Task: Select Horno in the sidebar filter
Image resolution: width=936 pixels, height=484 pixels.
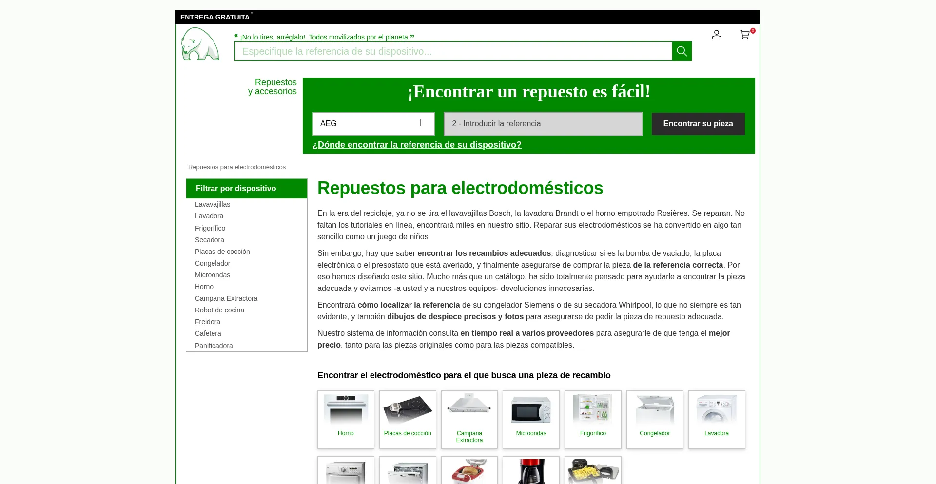Action: coord(204,287)
